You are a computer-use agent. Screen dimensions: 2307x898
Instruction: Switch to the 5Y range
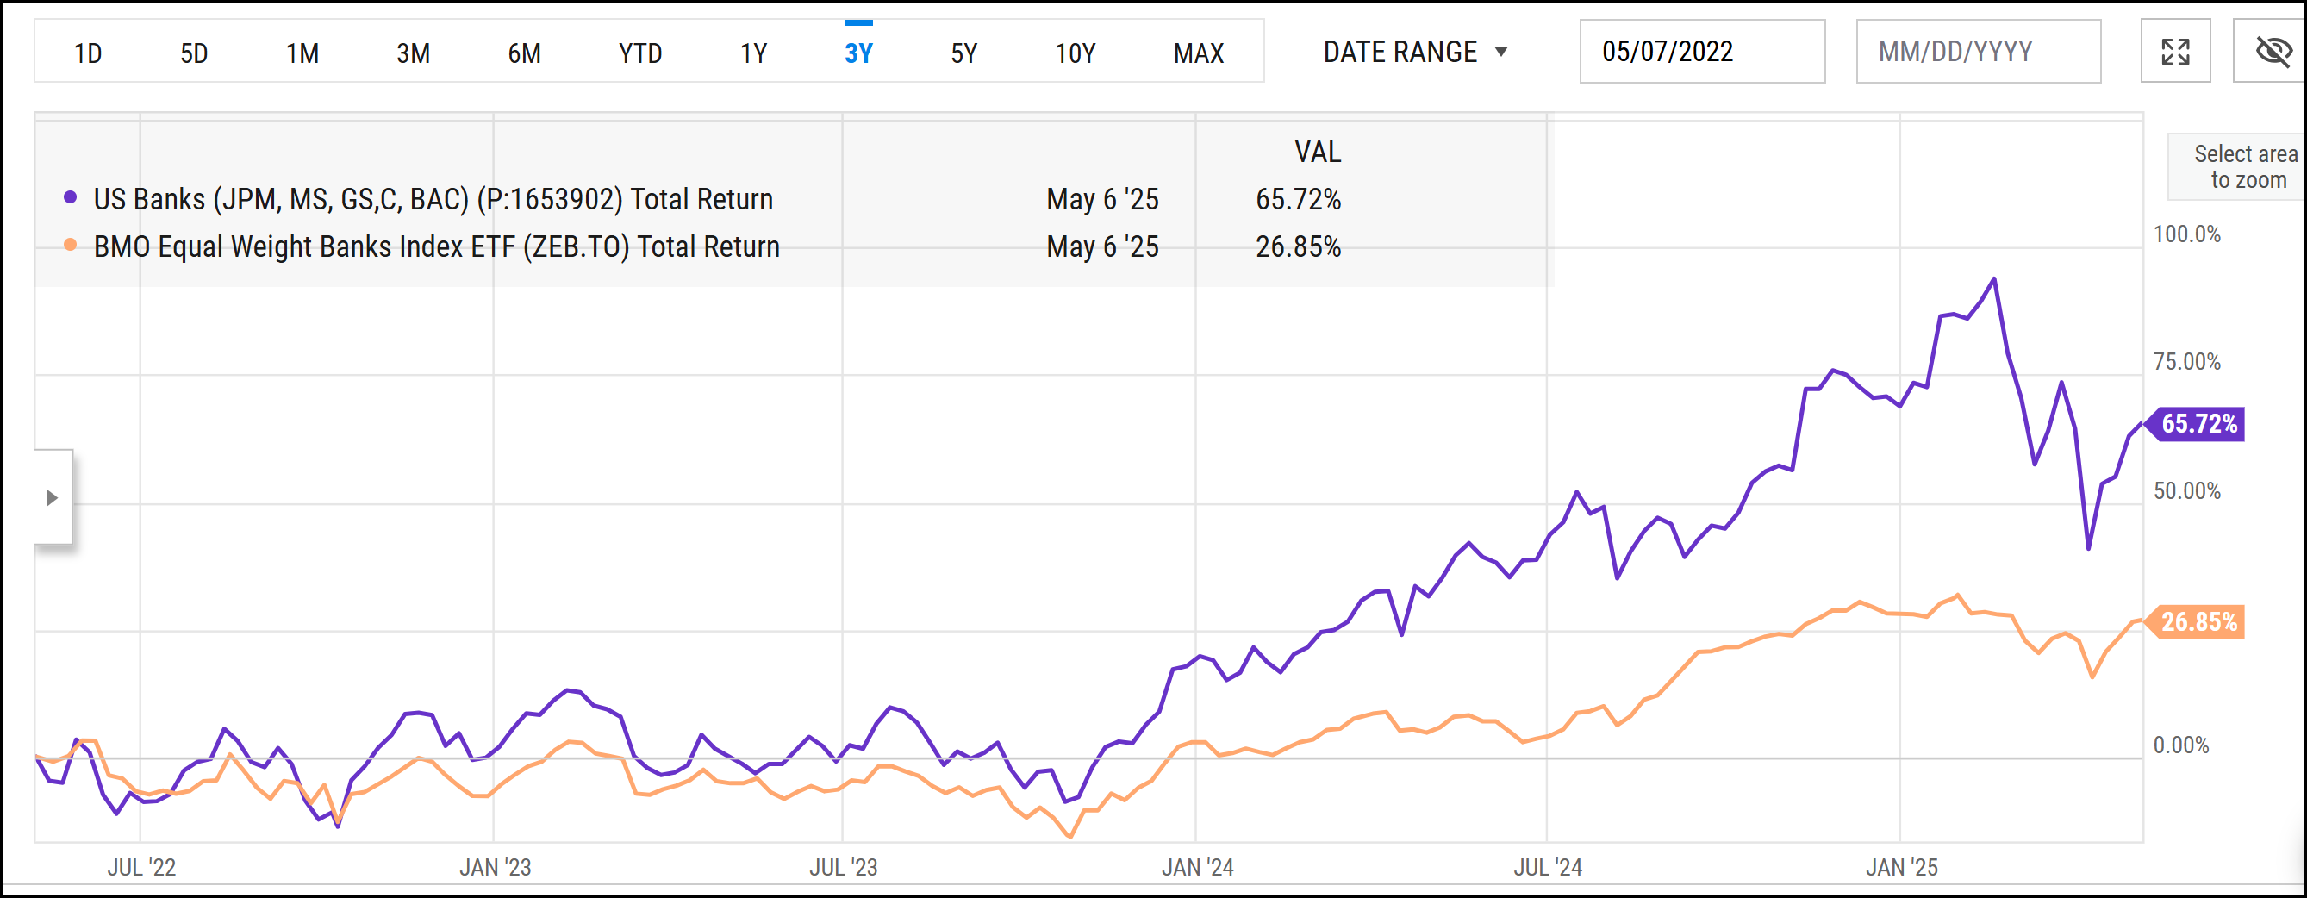963,53
